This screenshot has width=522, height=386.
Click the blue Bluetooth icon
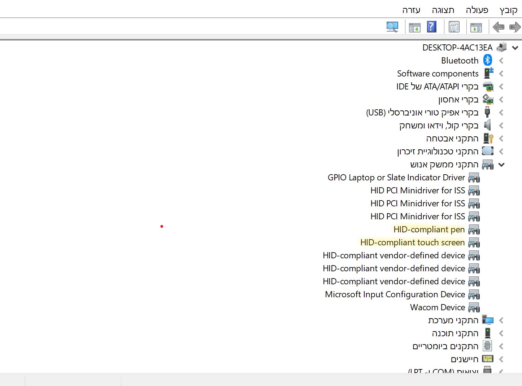click(x=488, y=60)
